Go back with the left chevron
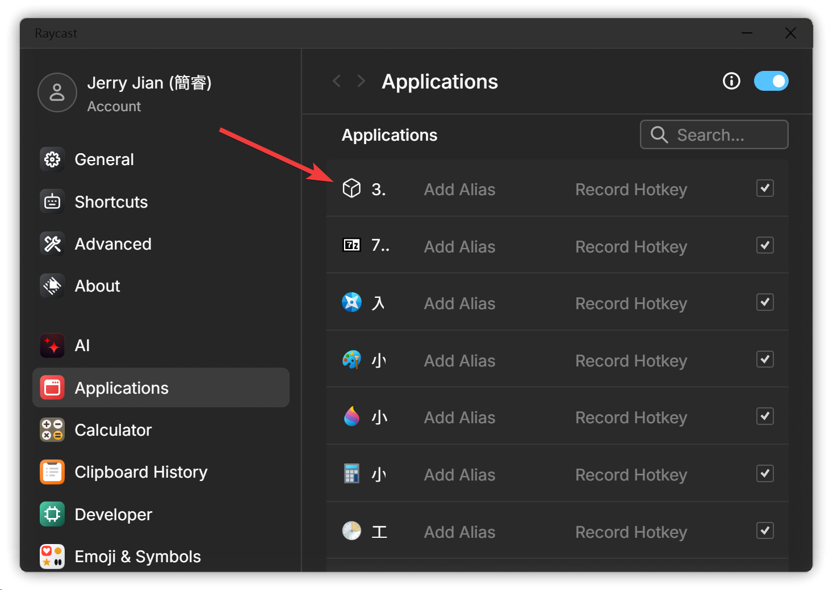Viewport: 829px width, 590px height. pos(337,81)
